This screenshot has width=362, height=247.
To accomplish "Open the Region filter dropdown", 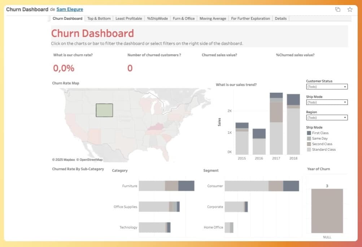I will pos(327,118).
